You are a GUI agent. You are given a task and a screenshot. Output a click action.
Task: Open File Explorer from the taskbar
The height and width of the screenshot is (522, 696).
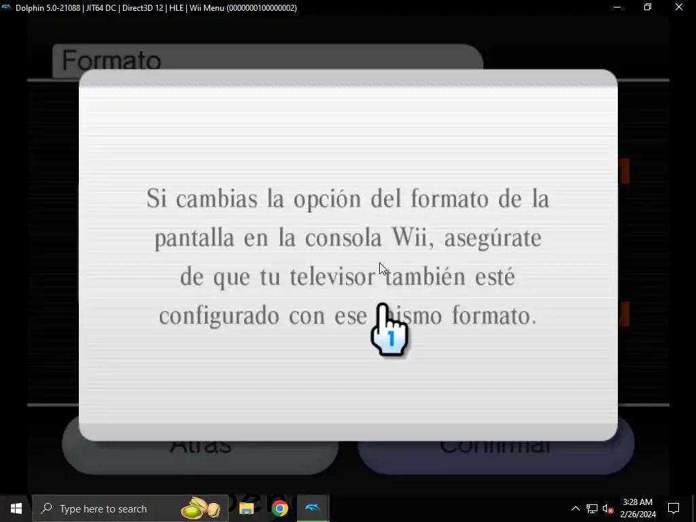point(246,508)
